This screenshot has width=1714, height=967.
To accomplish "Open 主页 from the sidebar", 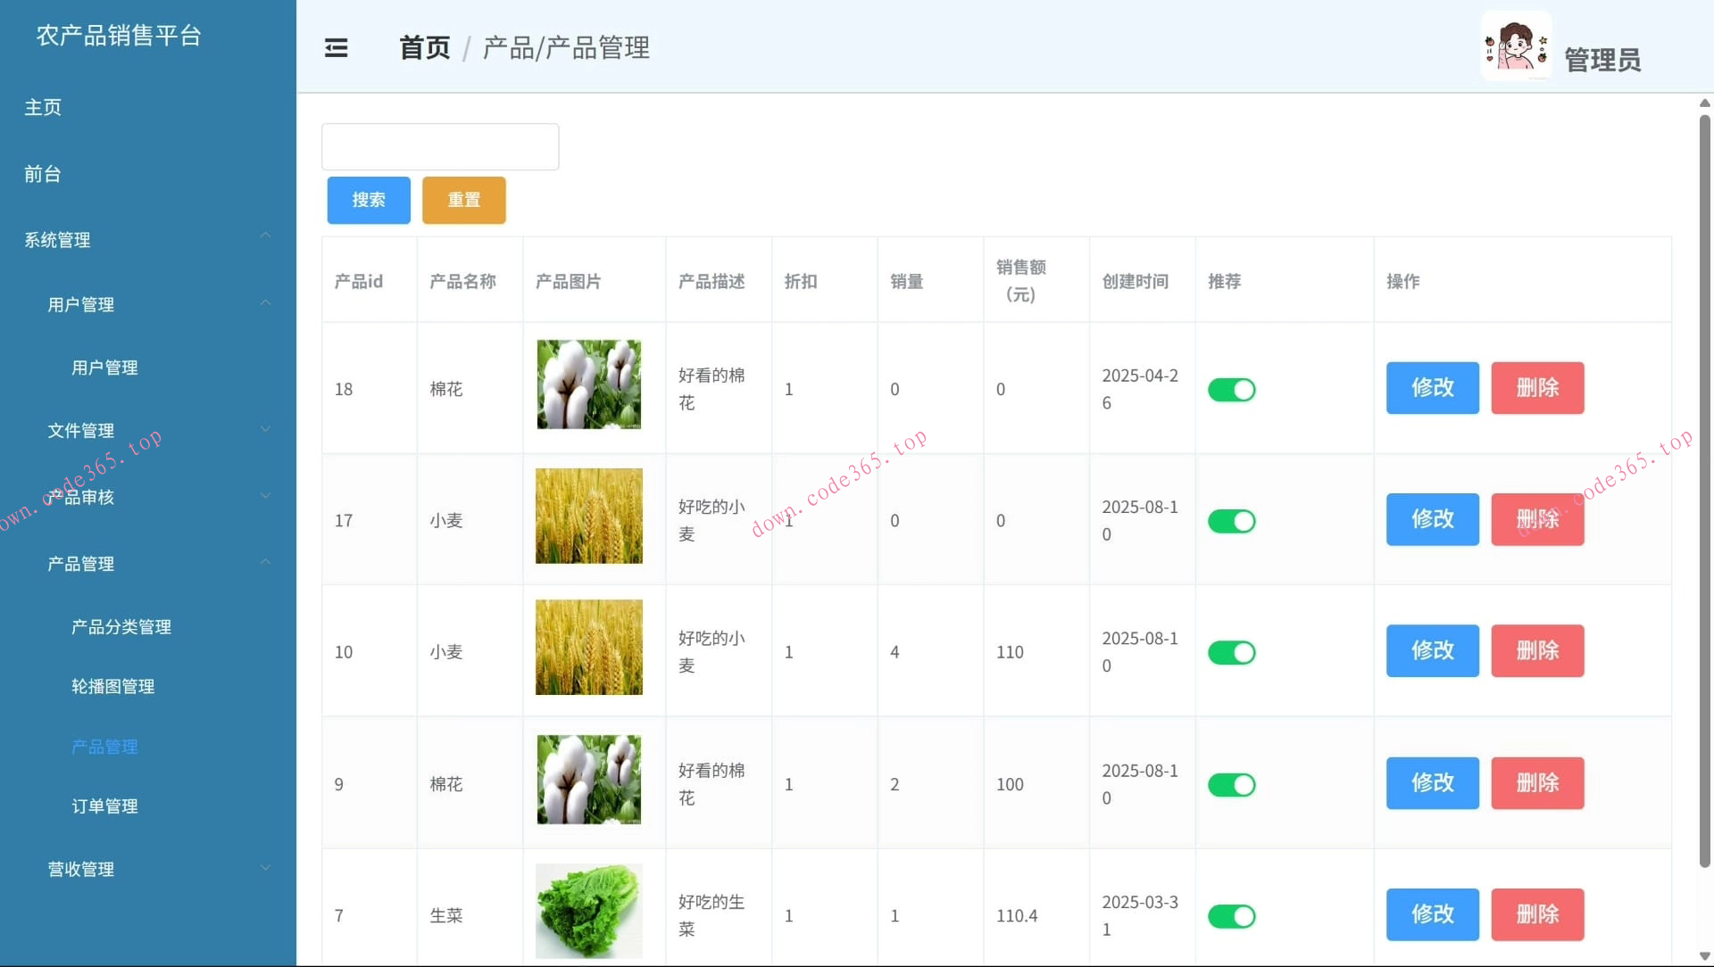I will (x=42, y=107).
